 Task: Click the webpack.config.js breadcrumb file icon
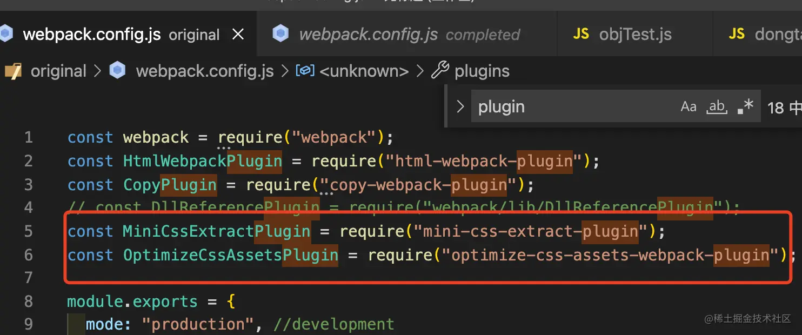tap(117, 71)
